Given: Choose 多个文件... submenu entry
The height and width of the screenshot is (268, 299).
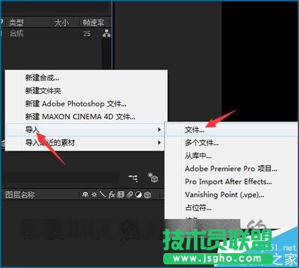Looking at the screenshot, I should pos(202,143).
